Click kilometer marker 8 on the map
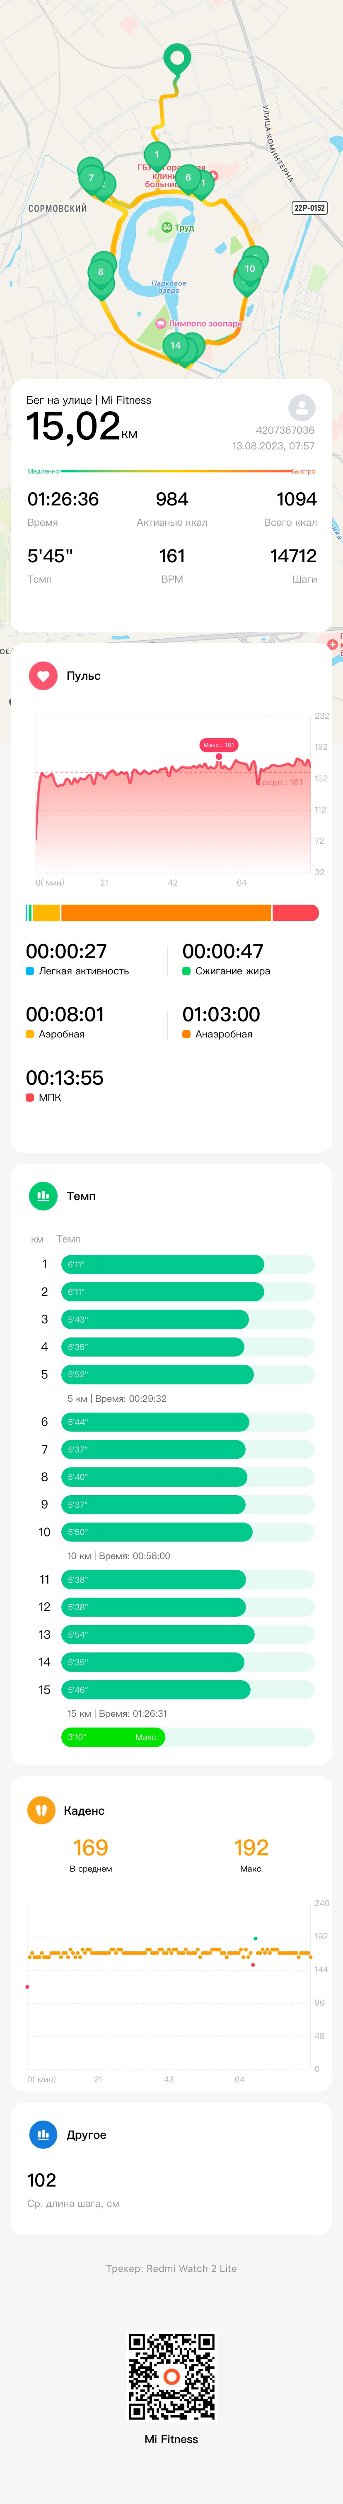343x2504 pixels. [x=101, y=273]
